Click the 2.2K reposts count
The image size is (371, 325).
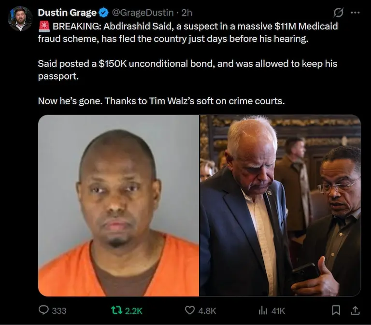(x=134, y=311)
